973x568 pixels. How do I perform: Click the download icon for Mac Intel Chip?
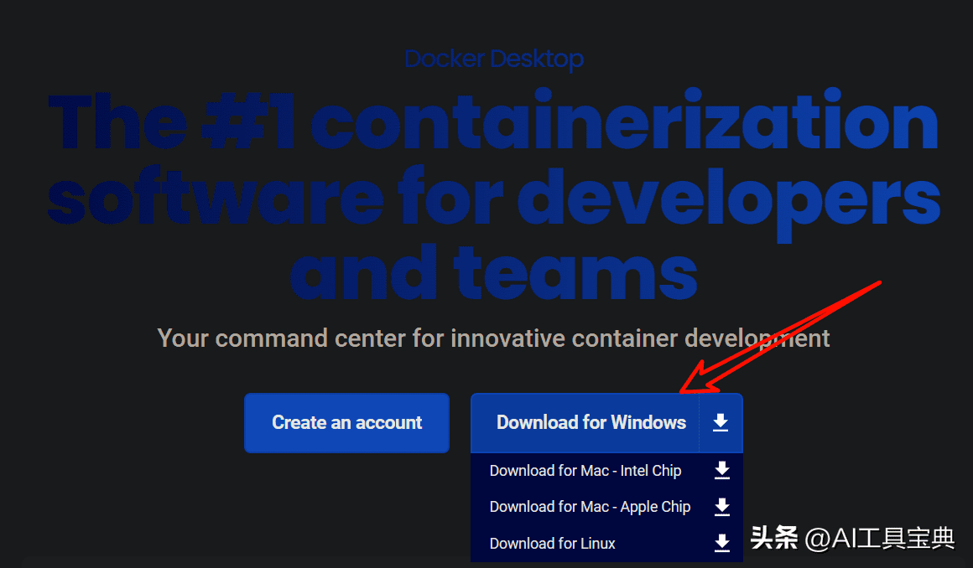click(722, 471)
